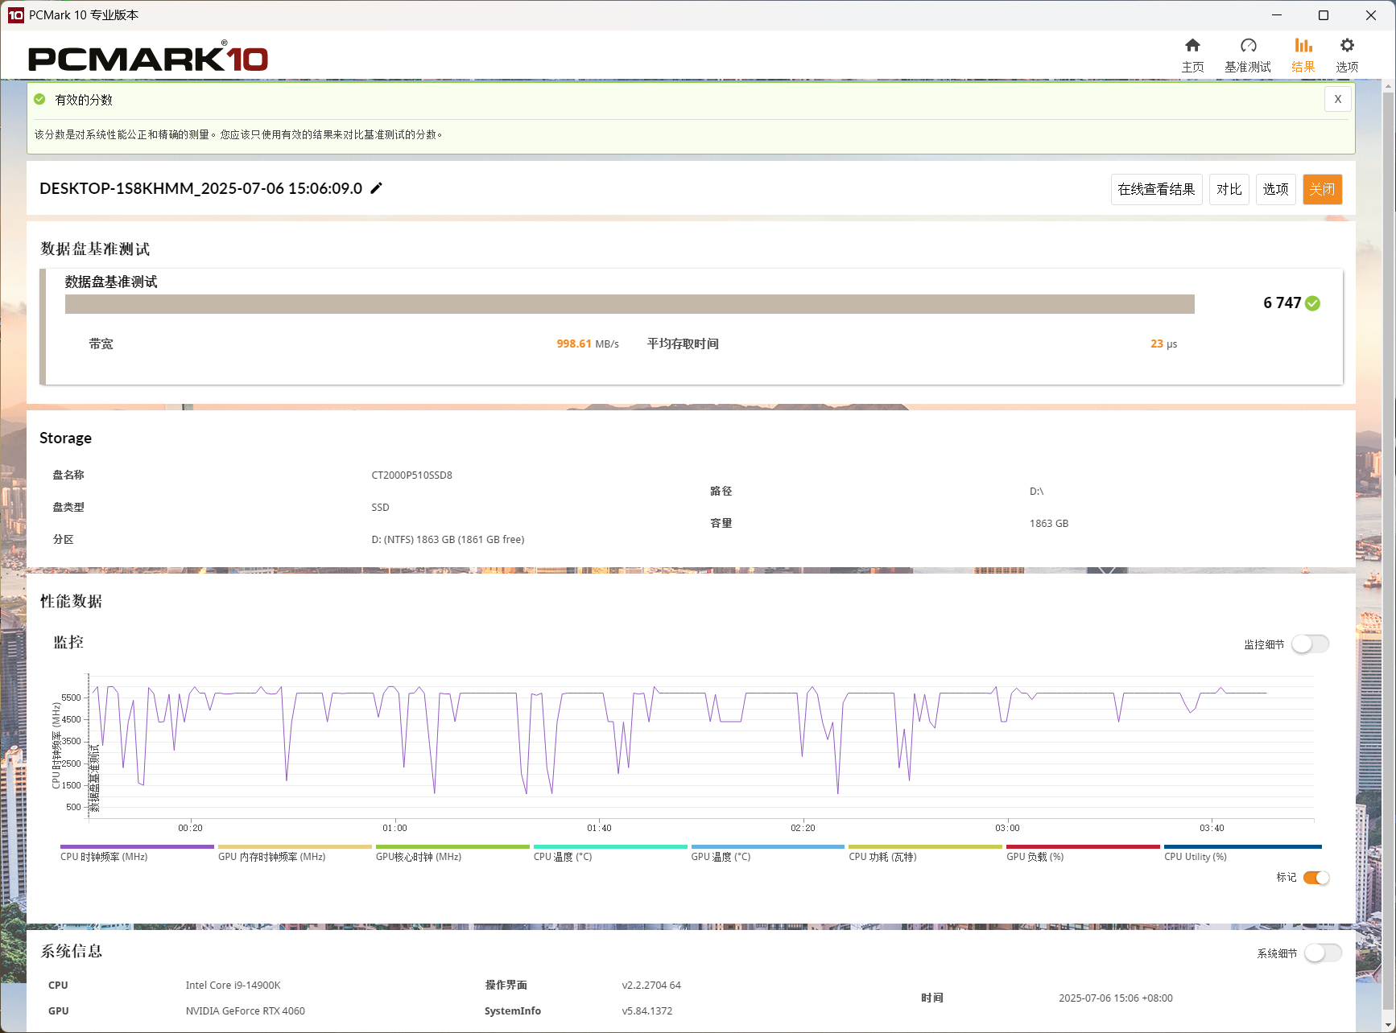This screenshot has width=1396, height=1033.
Task: Click the PCMARK10 logo
Action: pyautogui.click(x=148, y=57)
